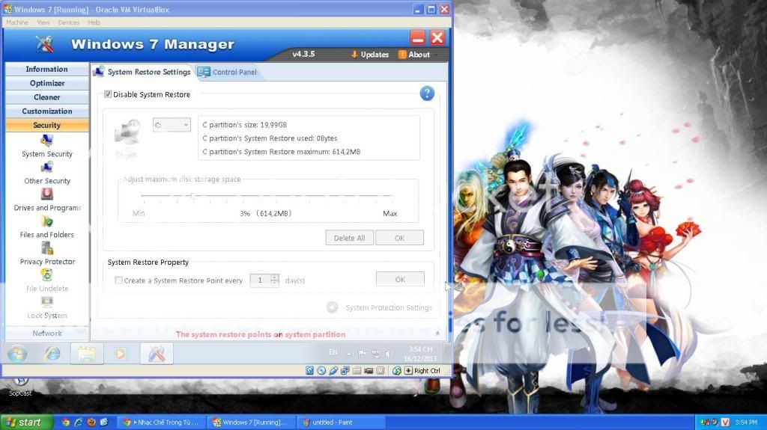Screen dimensions: 767x430
Task: Open the Files and Folders tool
Action: click(46, 227)
